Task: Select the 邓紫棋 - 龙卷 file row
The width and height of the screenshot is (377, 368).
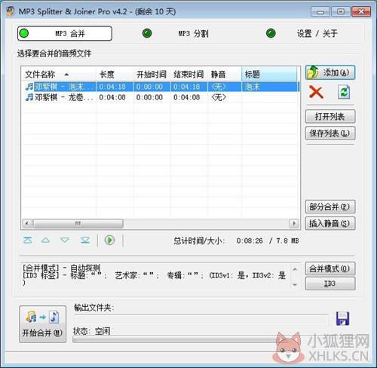Action: pos(160,97)
